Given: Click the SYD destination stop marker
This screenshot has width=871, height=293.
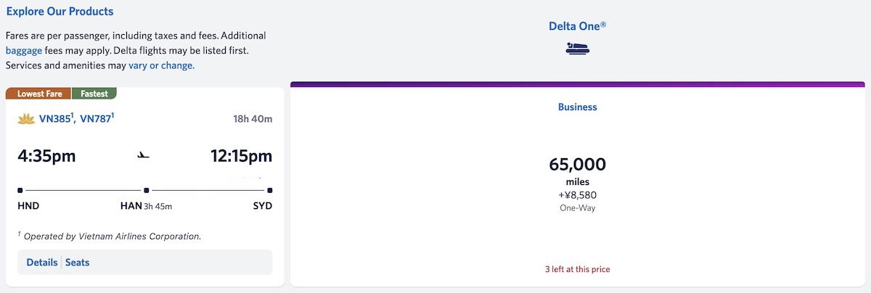Looking at the screenshot, I should 270,190.
